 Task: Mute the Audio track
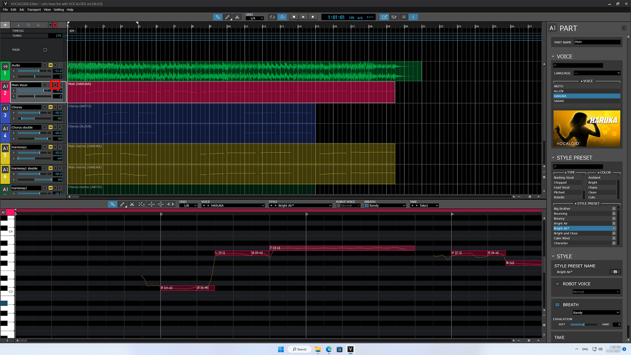pos(51,65)
